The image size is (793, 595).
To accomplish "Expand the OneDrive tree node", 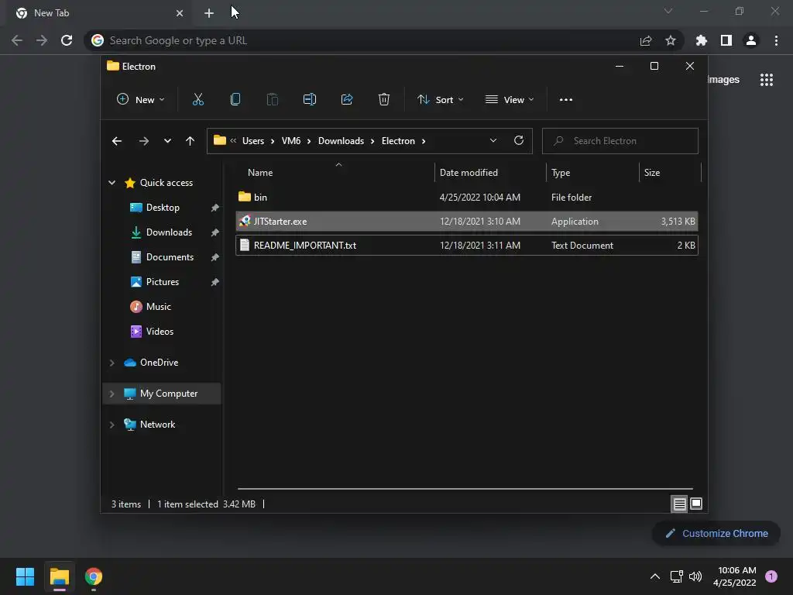I will pos(112,363).
